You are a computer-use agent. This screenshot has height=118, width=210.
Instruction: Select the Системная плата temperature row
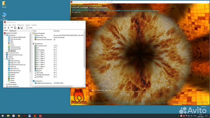pyautogui.click(x=58, y=46)
